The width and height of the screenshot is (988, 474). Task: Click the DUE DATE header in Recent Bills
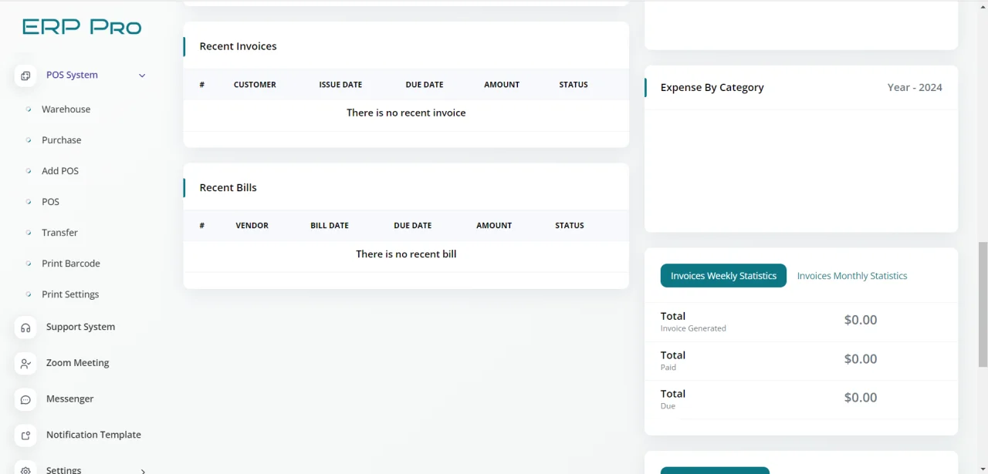412,226
